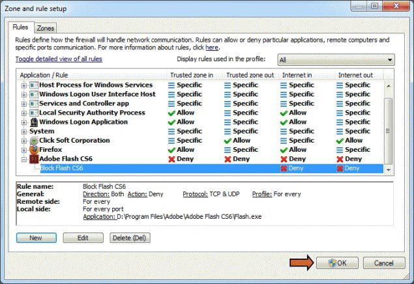Toggle detailed view of all rules
The image size is (414, 284).
59,59
